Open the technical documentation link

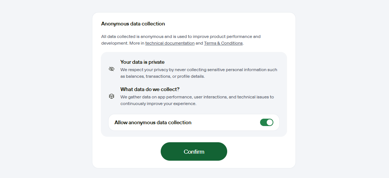pyautogui.click(x=170, y=43)
